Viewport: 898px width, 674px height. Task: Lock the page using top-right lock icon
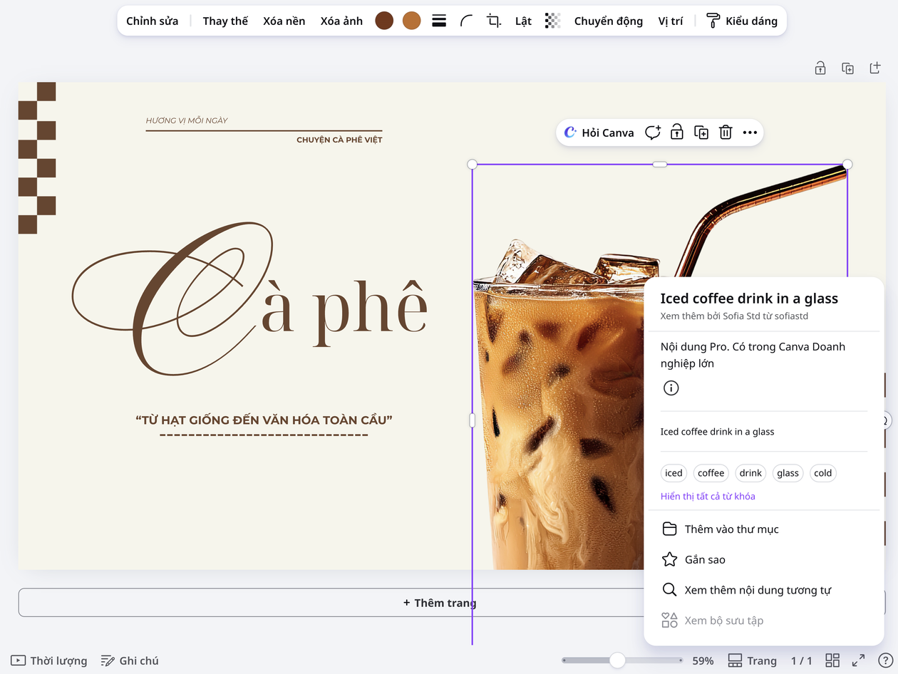pos(820,68)
